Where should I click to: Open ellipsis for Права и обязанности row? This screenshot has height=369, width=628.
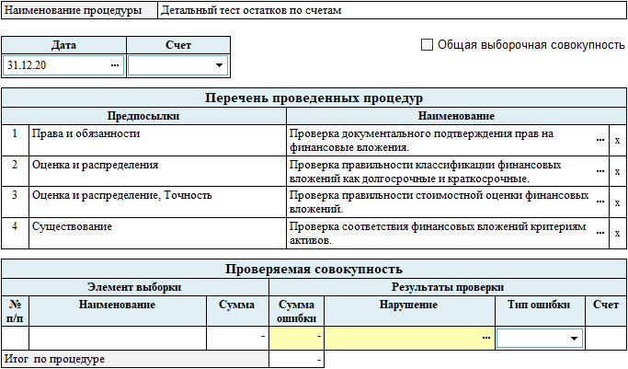pyautogui.click(x=600, y=140)
